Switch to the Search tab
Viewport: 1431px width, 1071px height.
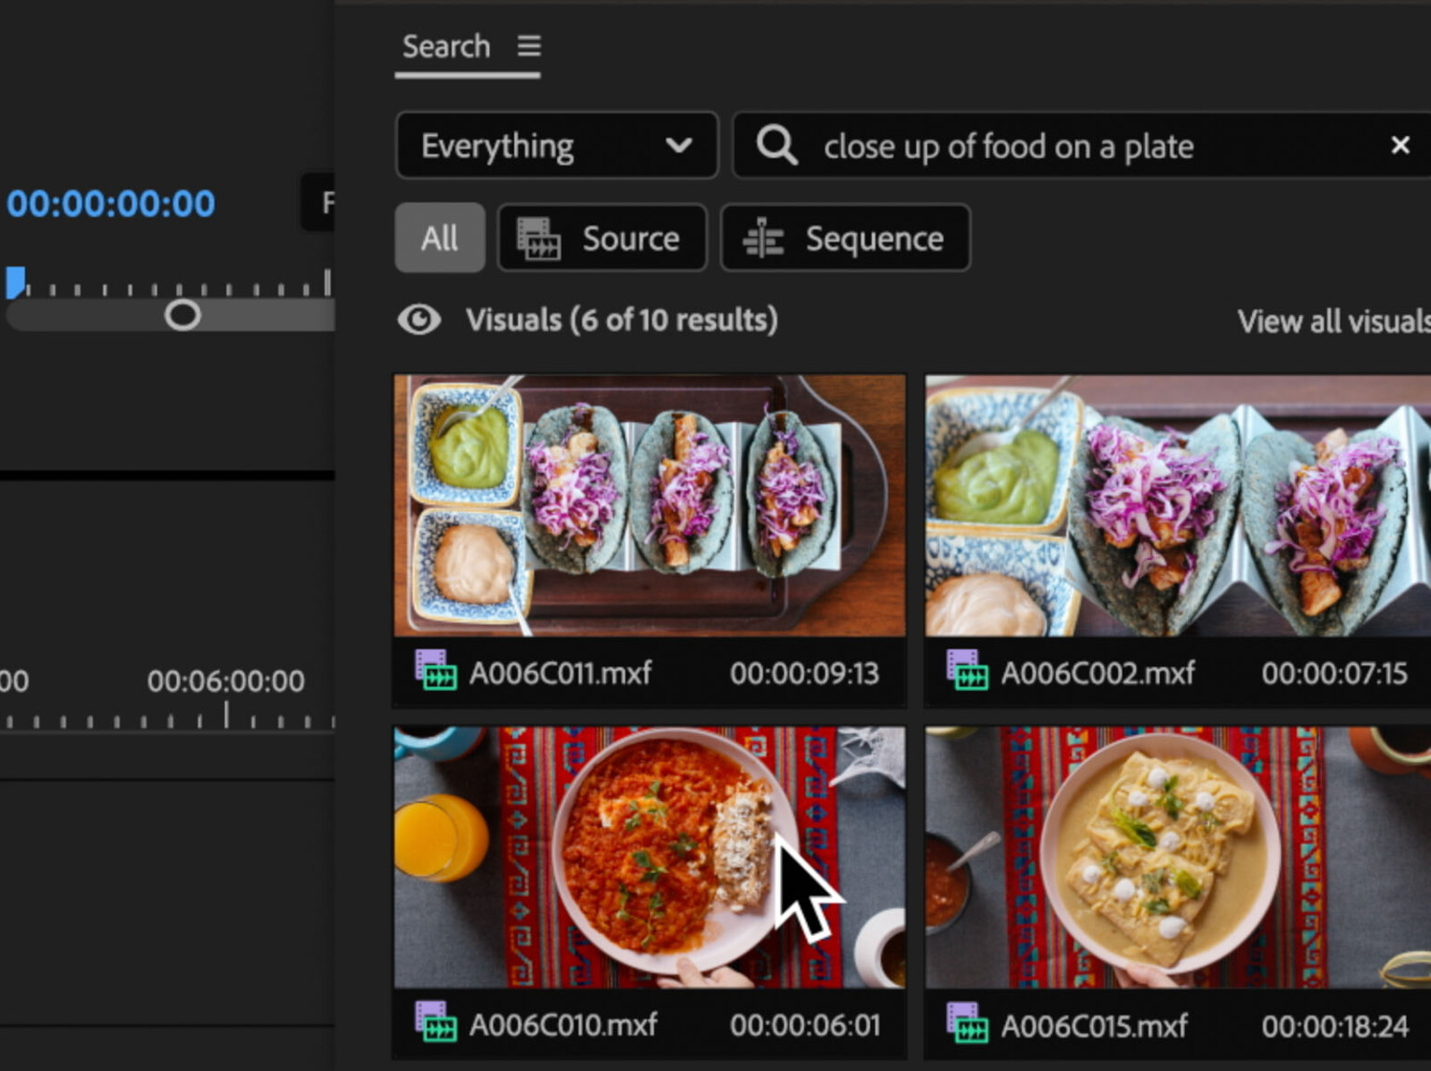click(445, 45)
